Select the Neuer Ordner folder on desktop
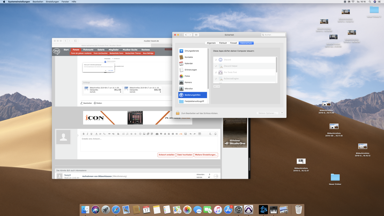Viewport: 384px width, 216px height. coord(335,179)
